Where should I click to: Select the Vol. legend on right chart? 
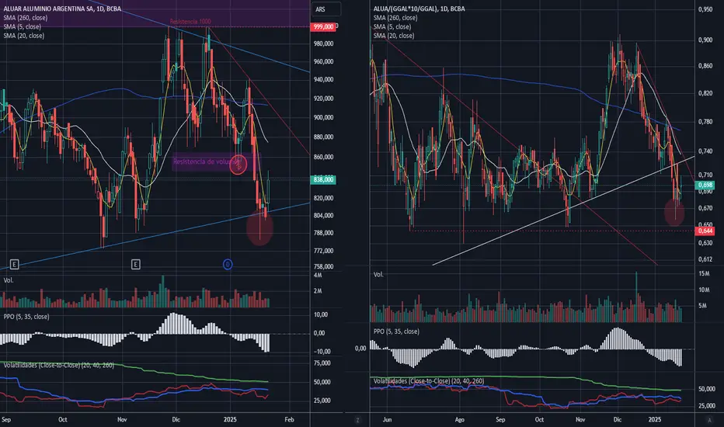[378, 275]
